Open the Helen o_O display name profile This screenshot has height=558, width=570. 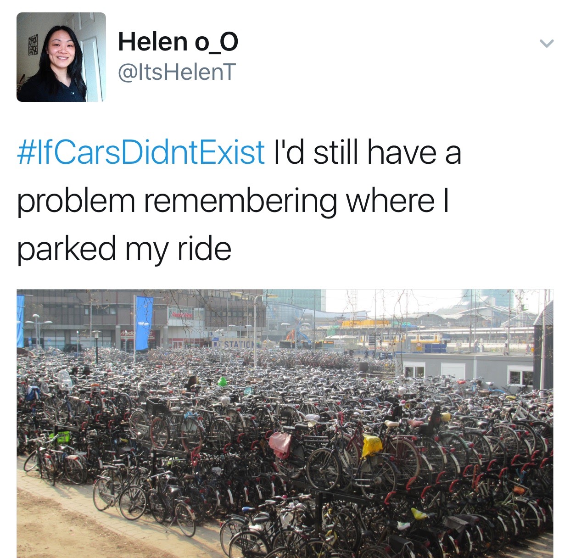[x=178, y=42]
